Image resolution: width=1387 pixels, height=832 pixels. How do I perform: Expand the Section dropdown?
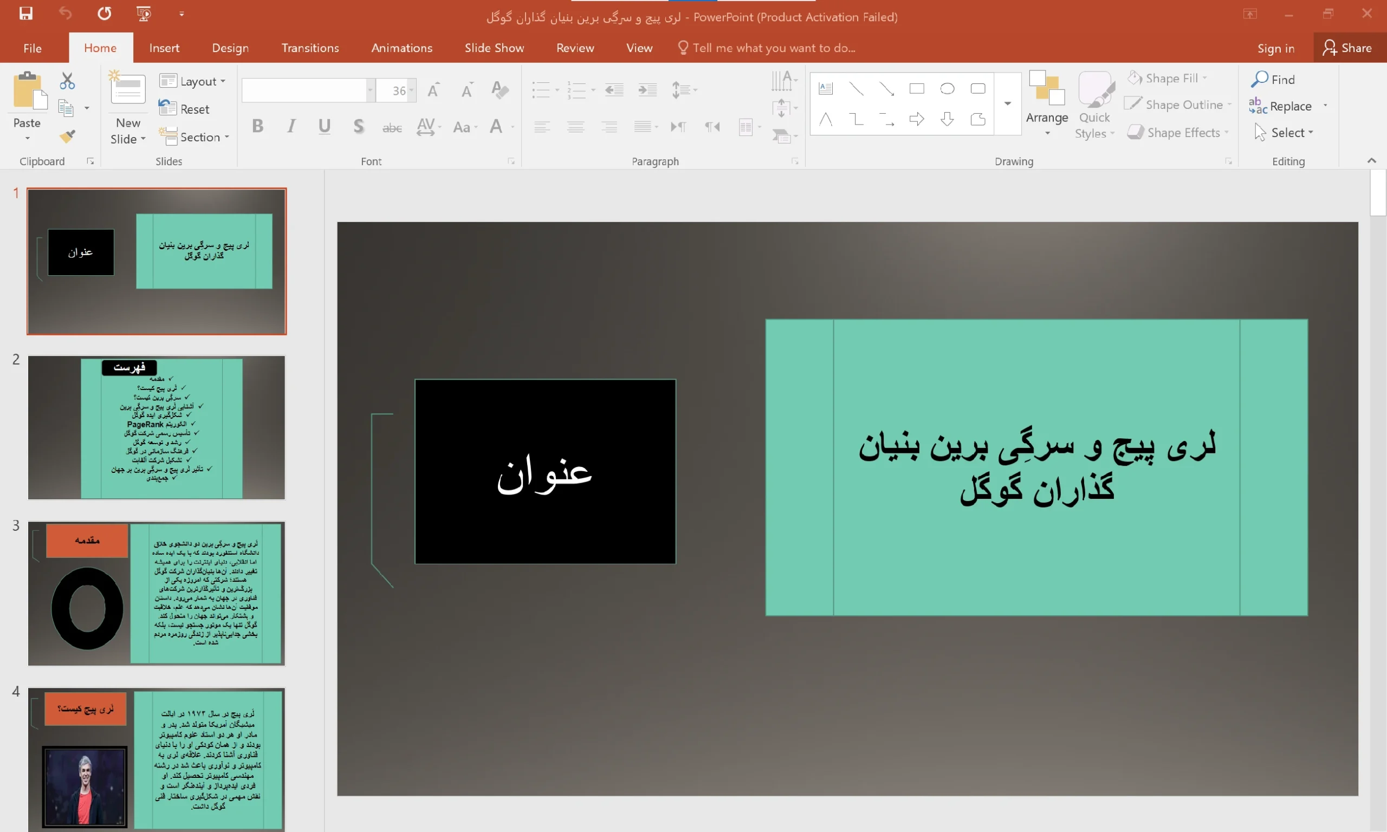pyautogui.click(x=194, y=137)
